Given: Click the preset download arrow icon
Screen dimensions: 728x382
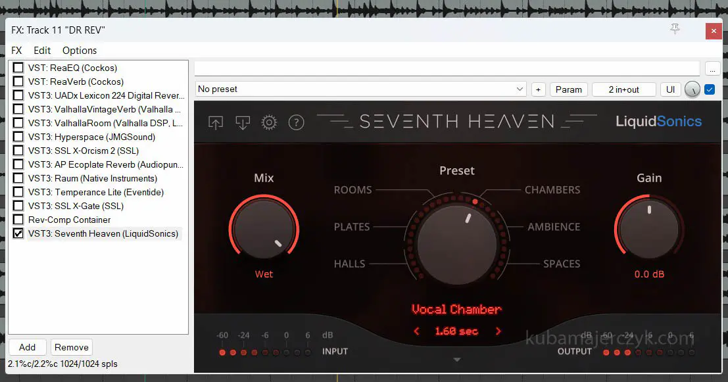Looking at the screenshot, I should tap(243, 122).
